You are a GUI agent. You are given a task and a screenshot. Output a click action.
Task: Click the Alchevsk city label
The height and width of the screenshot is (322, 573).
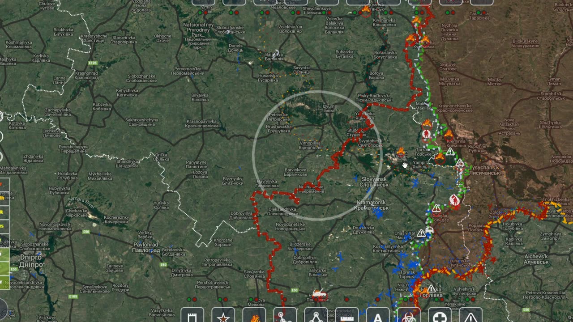[536, 259]
